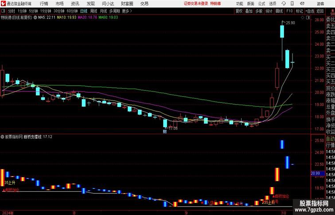The image size is (335, 215).
Task: Switch to 15分钟 period
Action: click(x=46, y=11)
